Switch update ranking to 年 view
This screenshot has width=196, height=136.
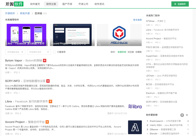tap(187, 115)
